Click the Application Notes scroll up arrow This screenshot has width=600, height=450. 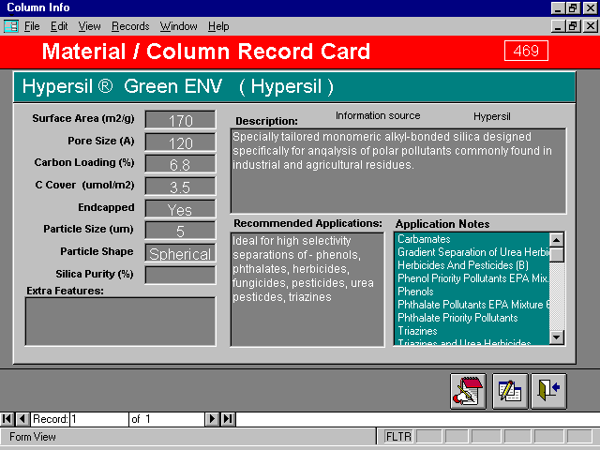(556, 240)
